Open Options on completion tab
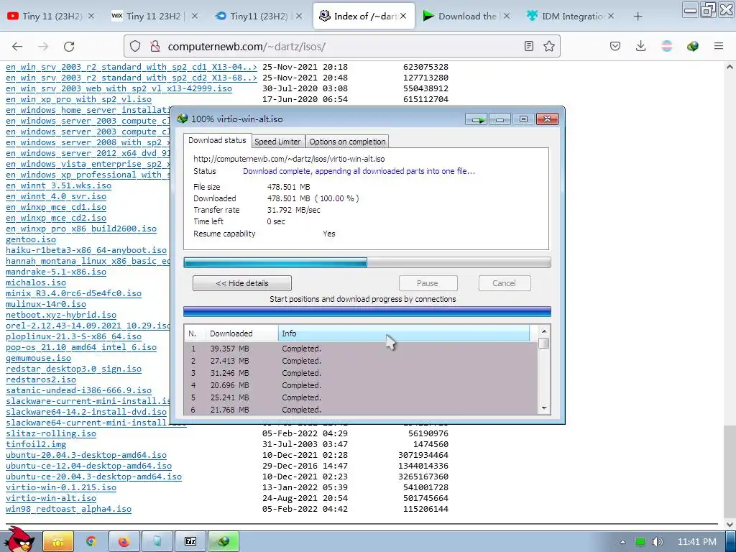This screenshot has width=736, height=552. [x=347, y=142]
